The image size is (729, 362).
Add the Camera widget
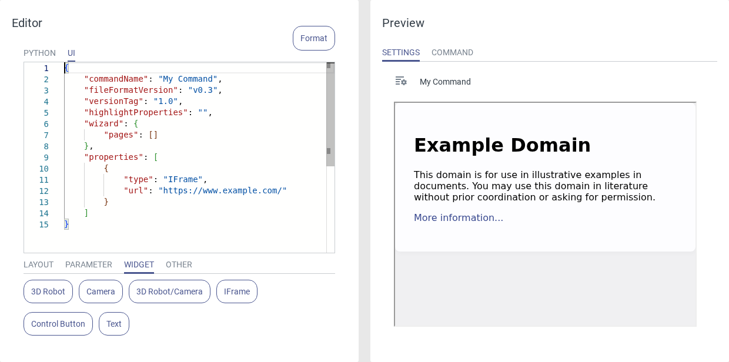click(101, 291)
